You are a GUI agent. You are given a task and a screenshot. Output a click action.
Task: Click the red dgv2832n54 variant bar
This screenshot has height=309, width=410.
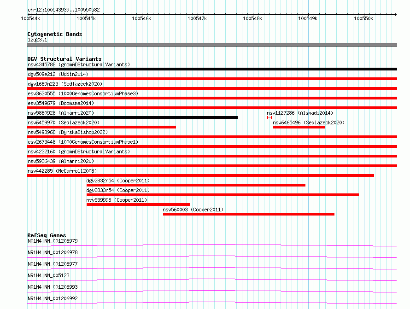point(196,185)
